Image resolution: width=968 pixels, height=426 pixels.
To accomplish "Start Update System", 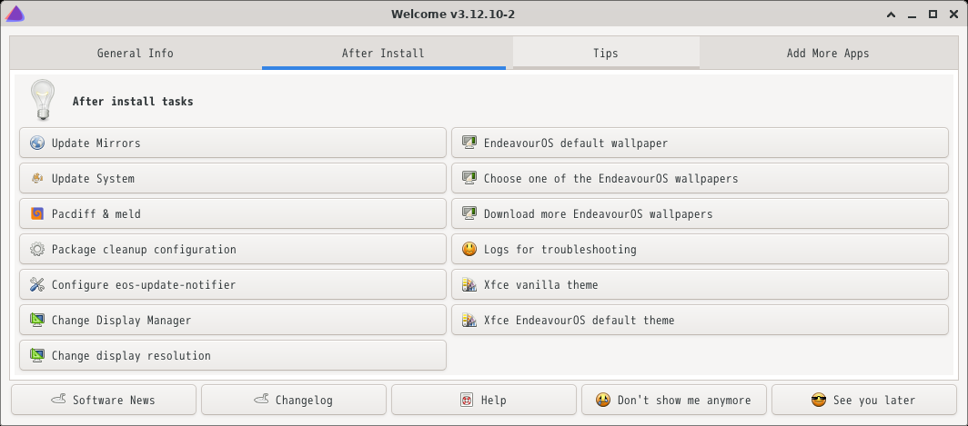I will pyautogui.click(x=233, y=179).
